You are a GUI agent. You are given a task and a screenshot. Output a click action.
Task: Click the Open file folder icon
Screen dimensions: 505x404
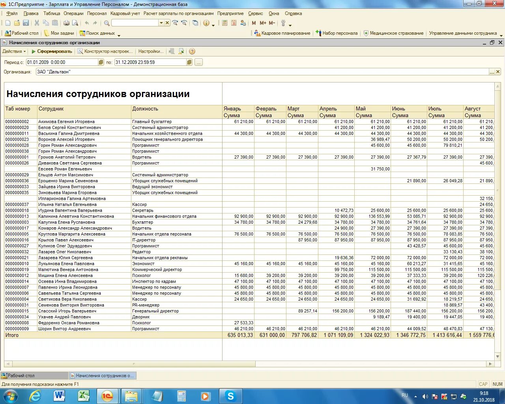pyautogui.click(x=17, y=23)
